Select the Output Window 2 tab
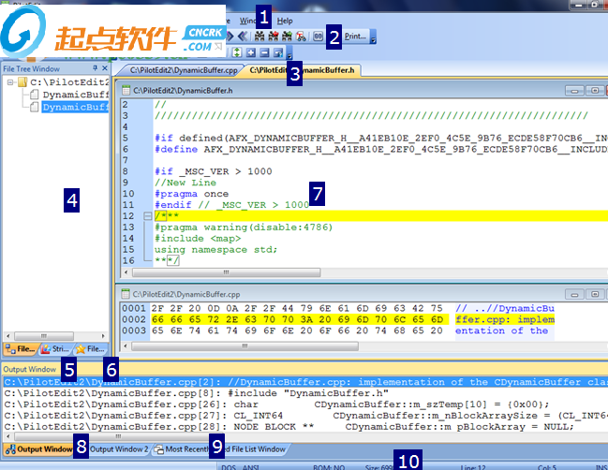 click(x=118, y=449)
